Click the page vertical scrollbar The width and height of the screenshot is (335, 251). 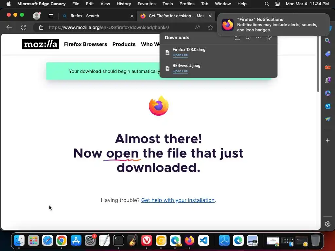[318, 64]
